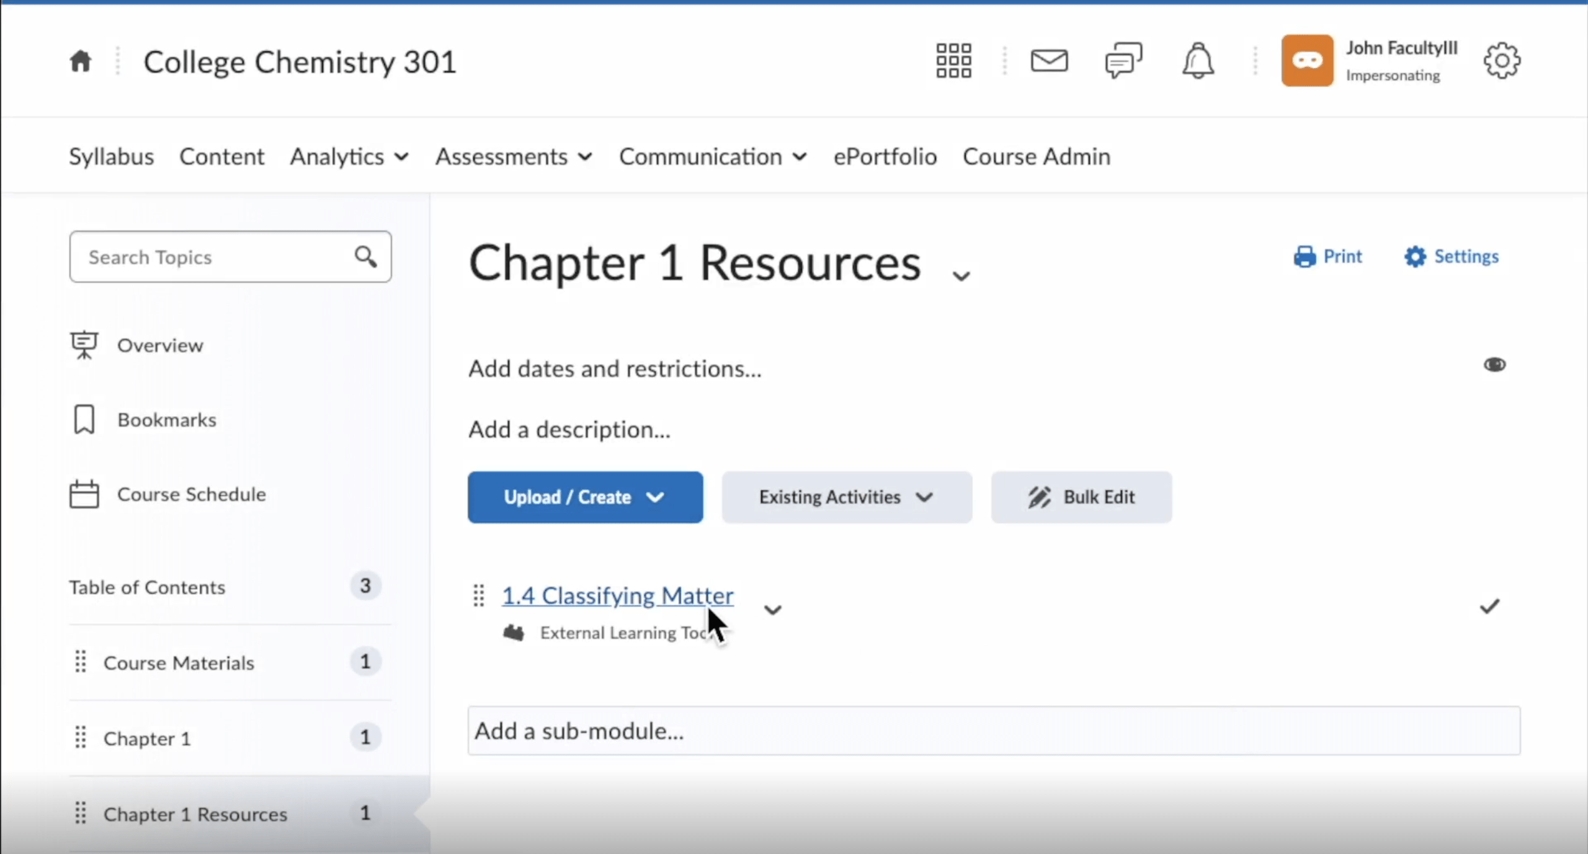The height and width of the screenshot is (854, 1588).
Task: Toggle publish status checkmark for 1.4 Classifying Matter
Action: (1490, 605)
